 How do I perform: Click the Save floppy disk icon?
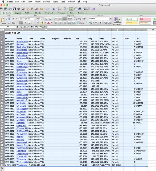[x=14, y=9]
